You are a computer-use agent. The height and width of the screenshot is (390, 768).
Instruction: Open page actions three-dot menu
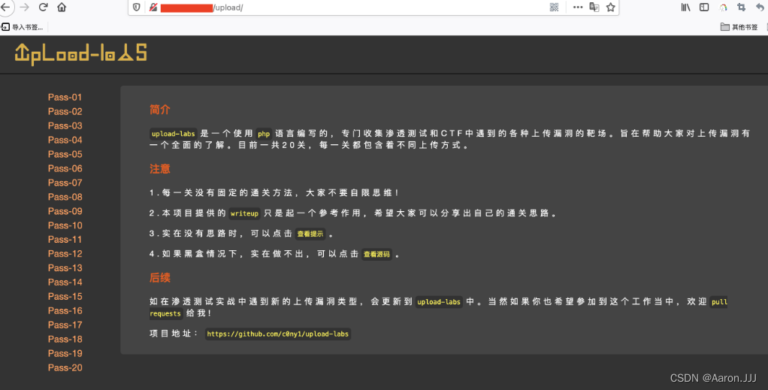coord(577,8)
